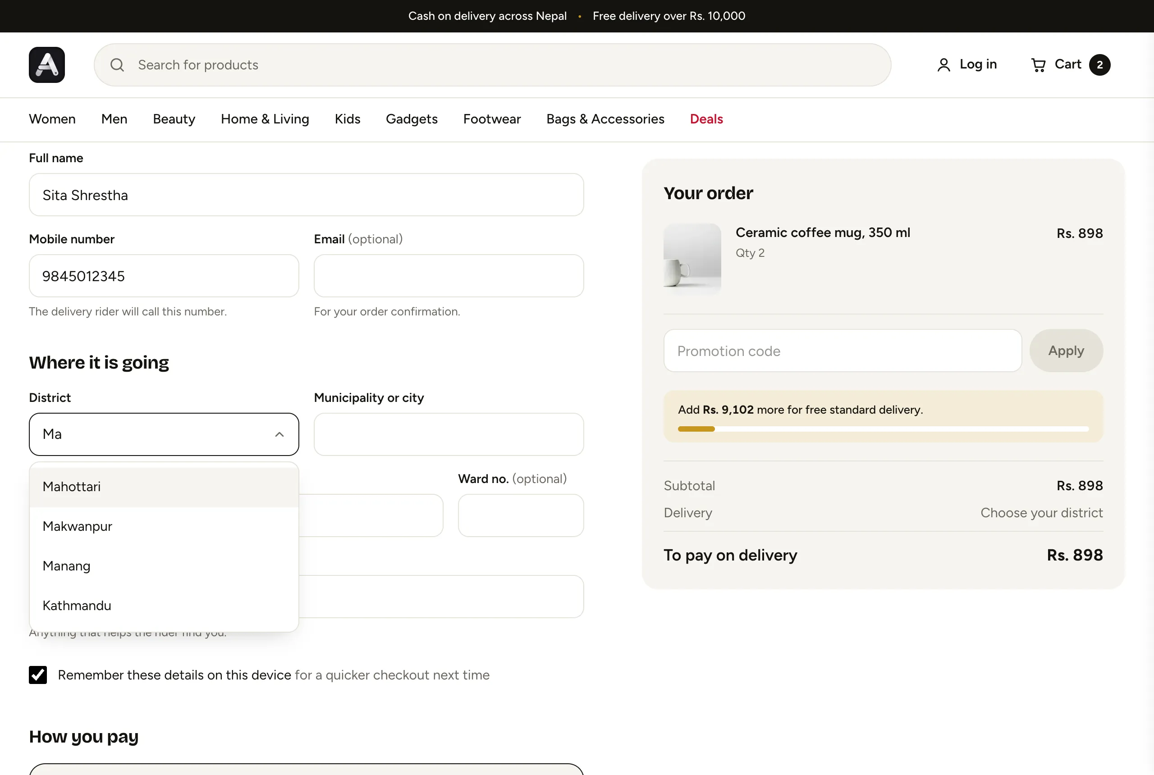Image resolution: width=1154 pixels, height=775 pixels.
Task: Open Bags & Accessories category
Action: click(605, 119)
